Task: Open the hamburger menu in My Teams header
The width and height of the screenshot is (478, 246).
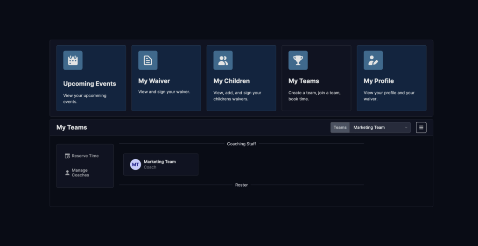Action: coord(421,127)
